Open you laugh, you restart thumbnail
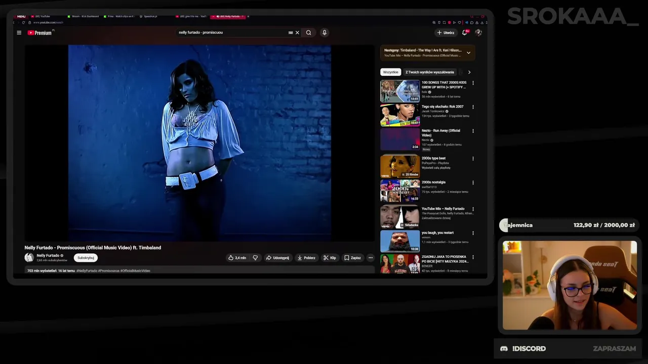 [400, 241]
